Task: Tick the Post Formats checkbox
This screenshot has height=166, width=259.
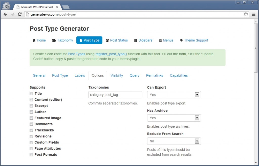Action: click(31, 155)
